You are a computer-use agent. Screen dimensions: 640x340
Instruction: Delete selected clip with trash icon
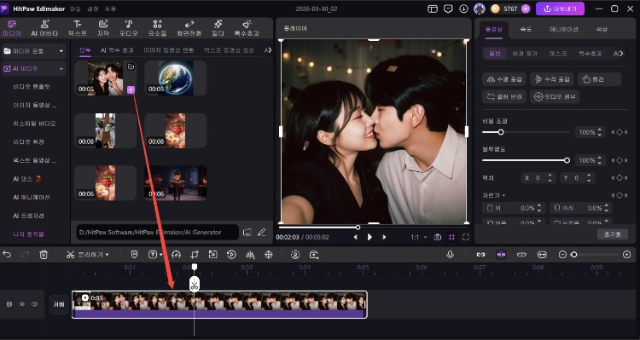44,255
